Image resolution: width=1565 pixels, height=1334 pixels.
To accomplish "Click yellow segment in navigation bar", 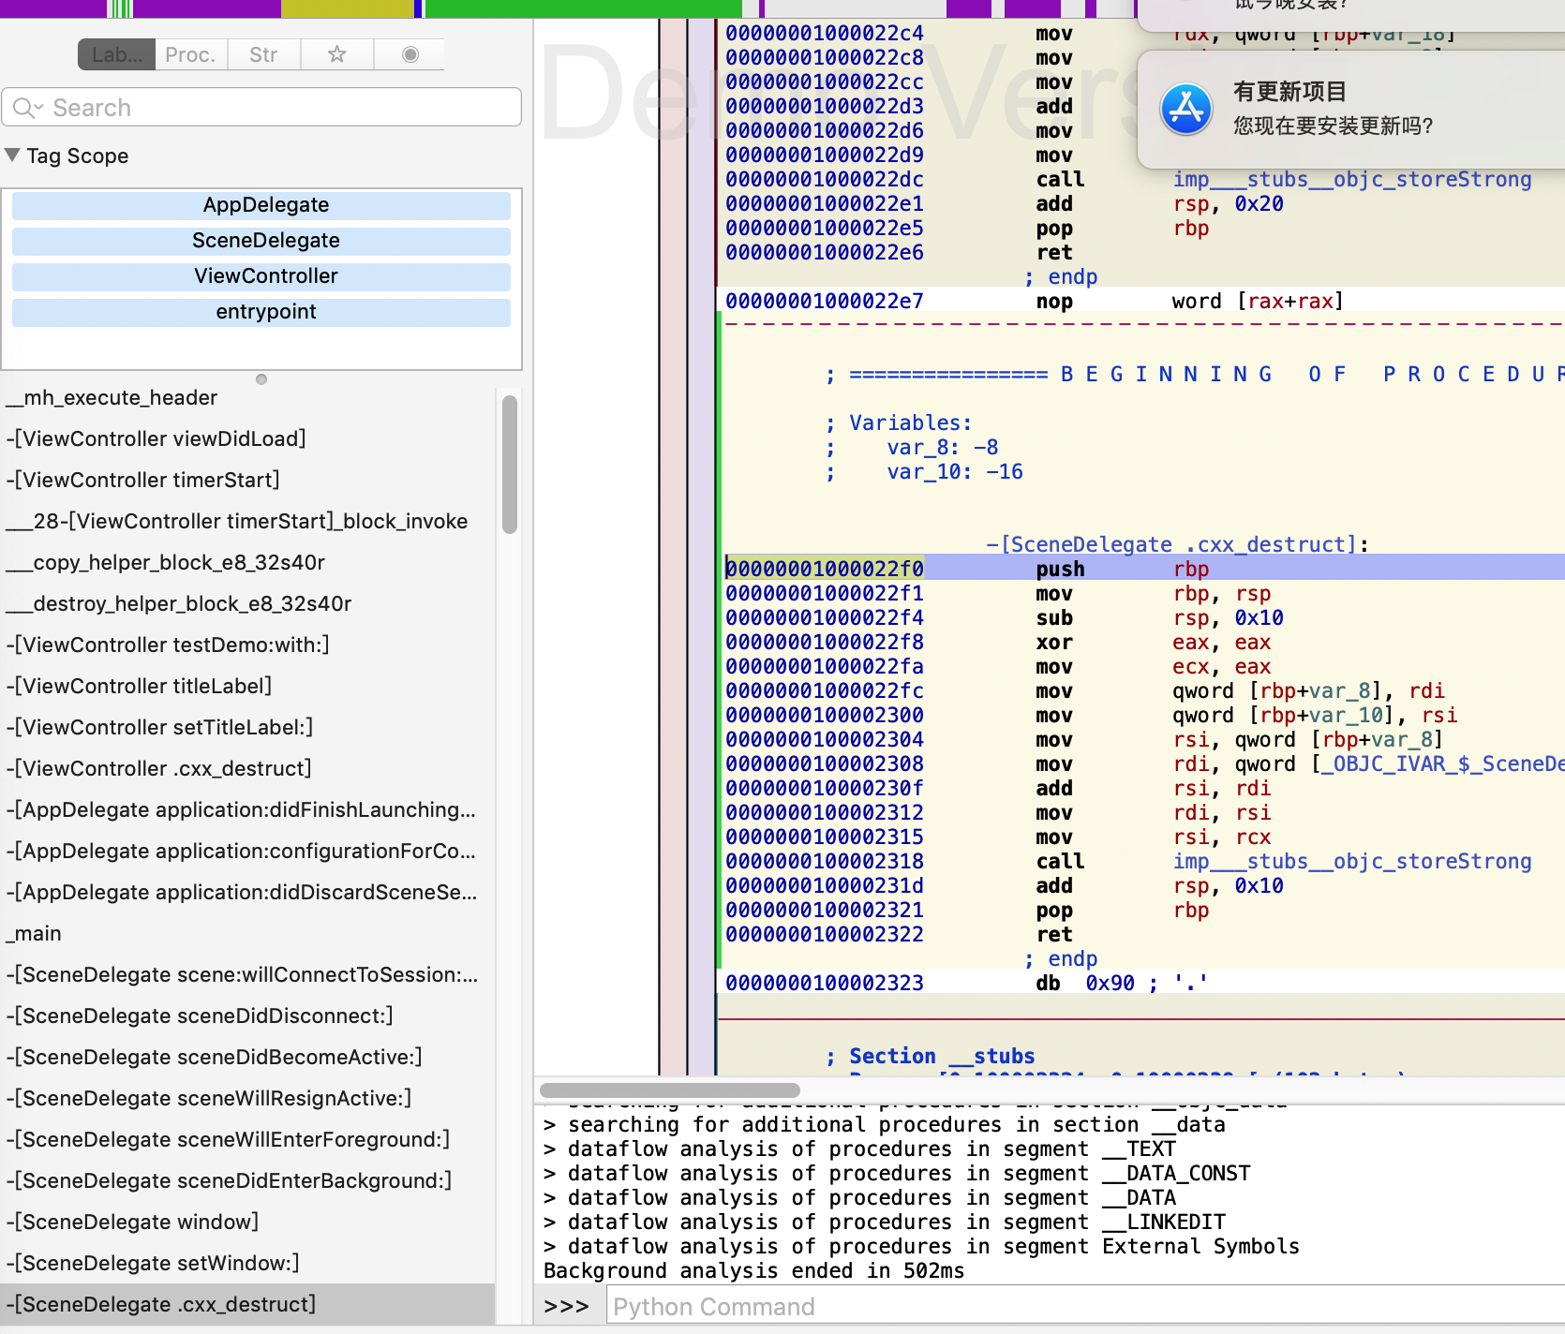I will tap(347, 8).
